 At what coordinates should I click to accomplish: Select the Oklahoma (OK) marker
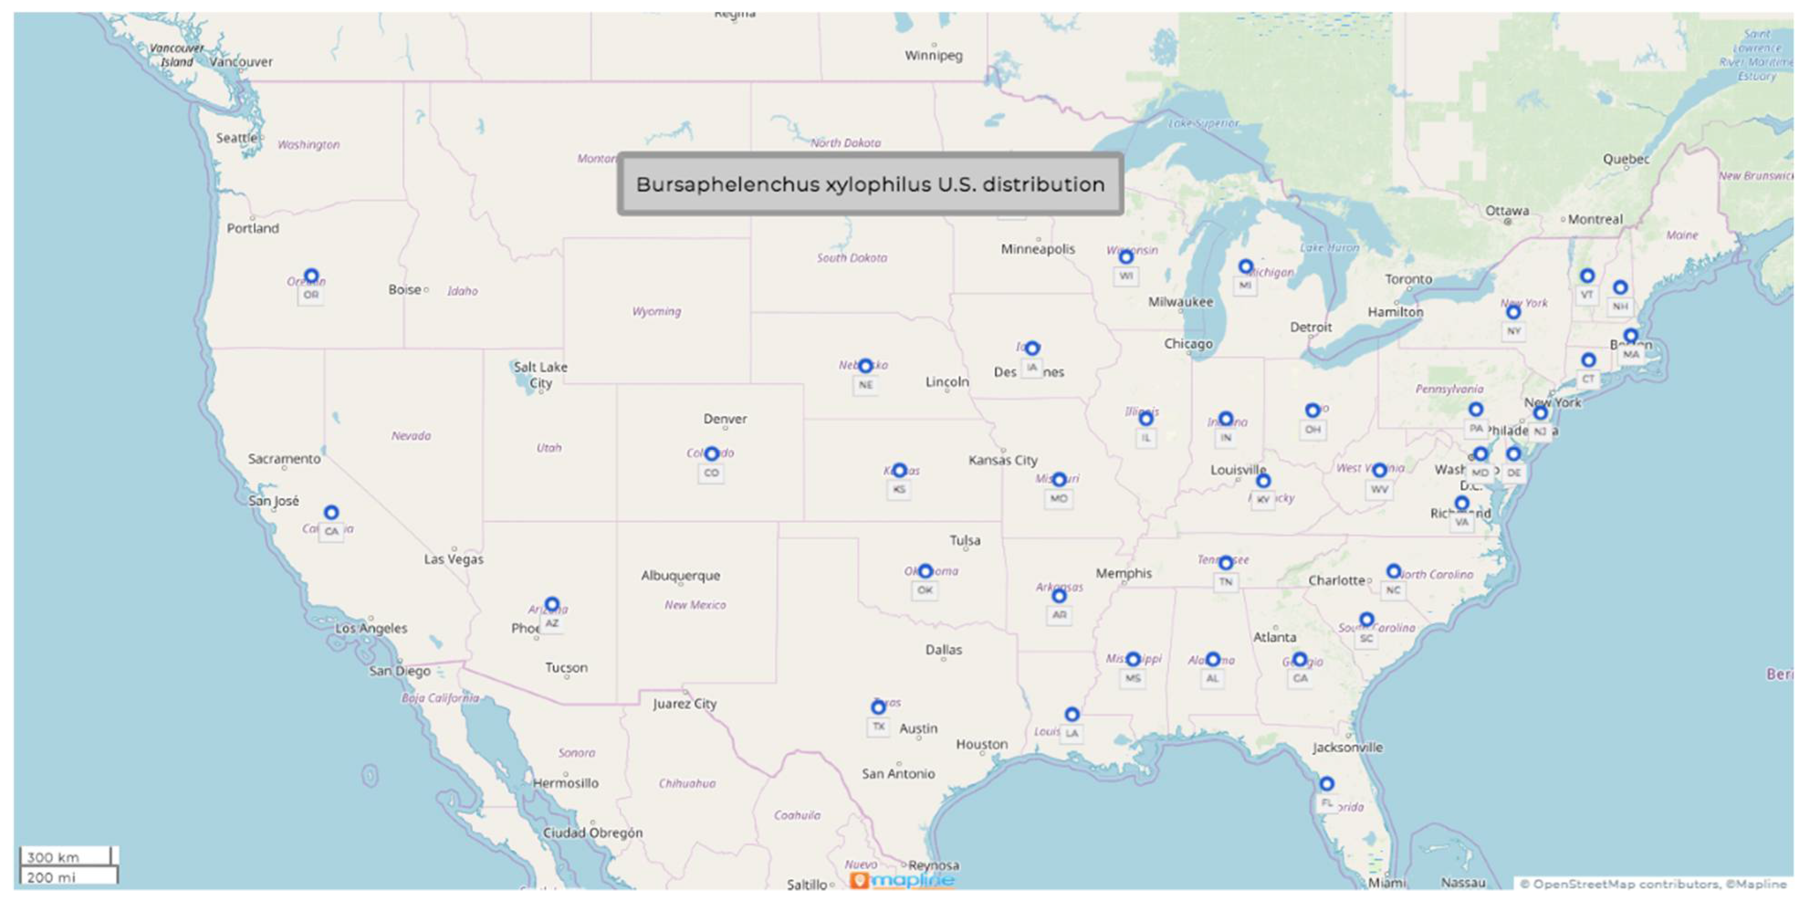pos(925,572)
